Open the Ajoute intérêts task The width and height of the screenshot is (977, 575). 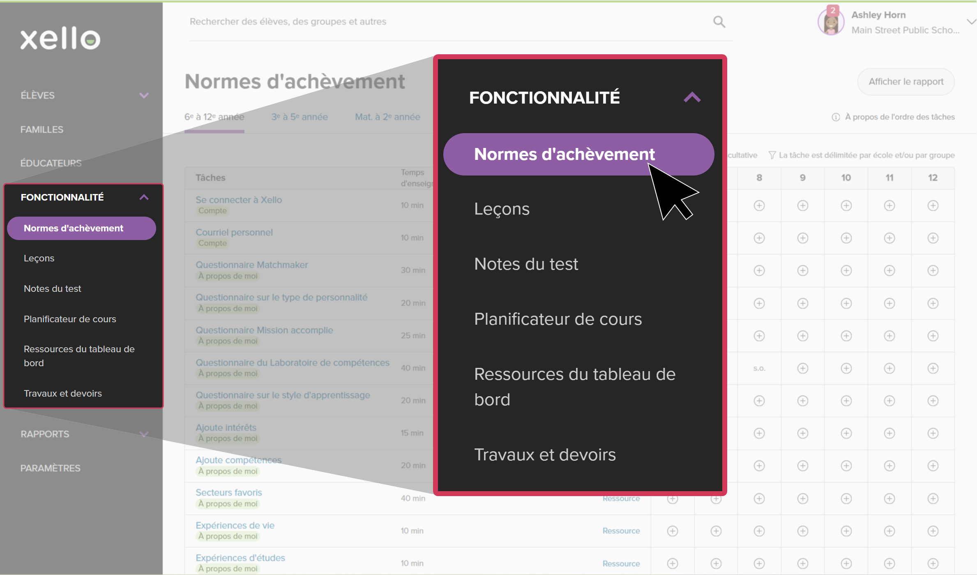[226, 427]
